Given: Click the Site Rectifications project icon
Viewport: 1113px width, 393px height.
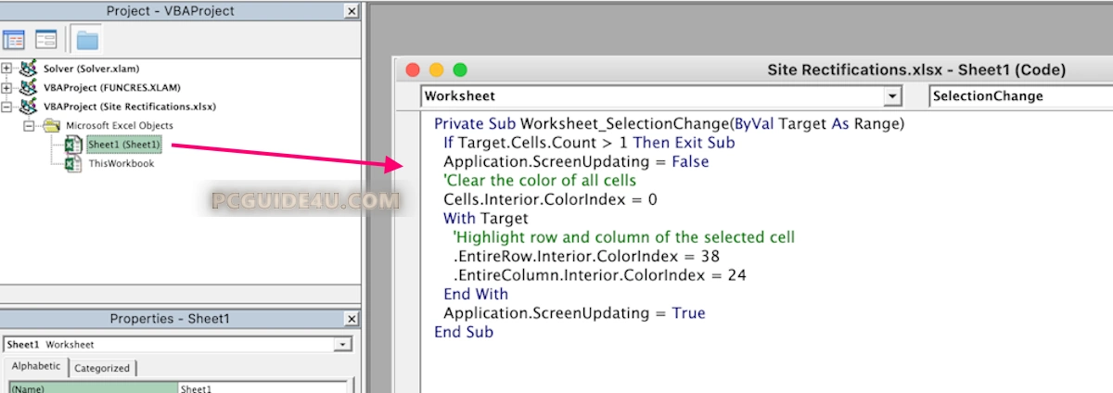Looking at the screenshot, I should pyautogui.click(x=29, y=107).
